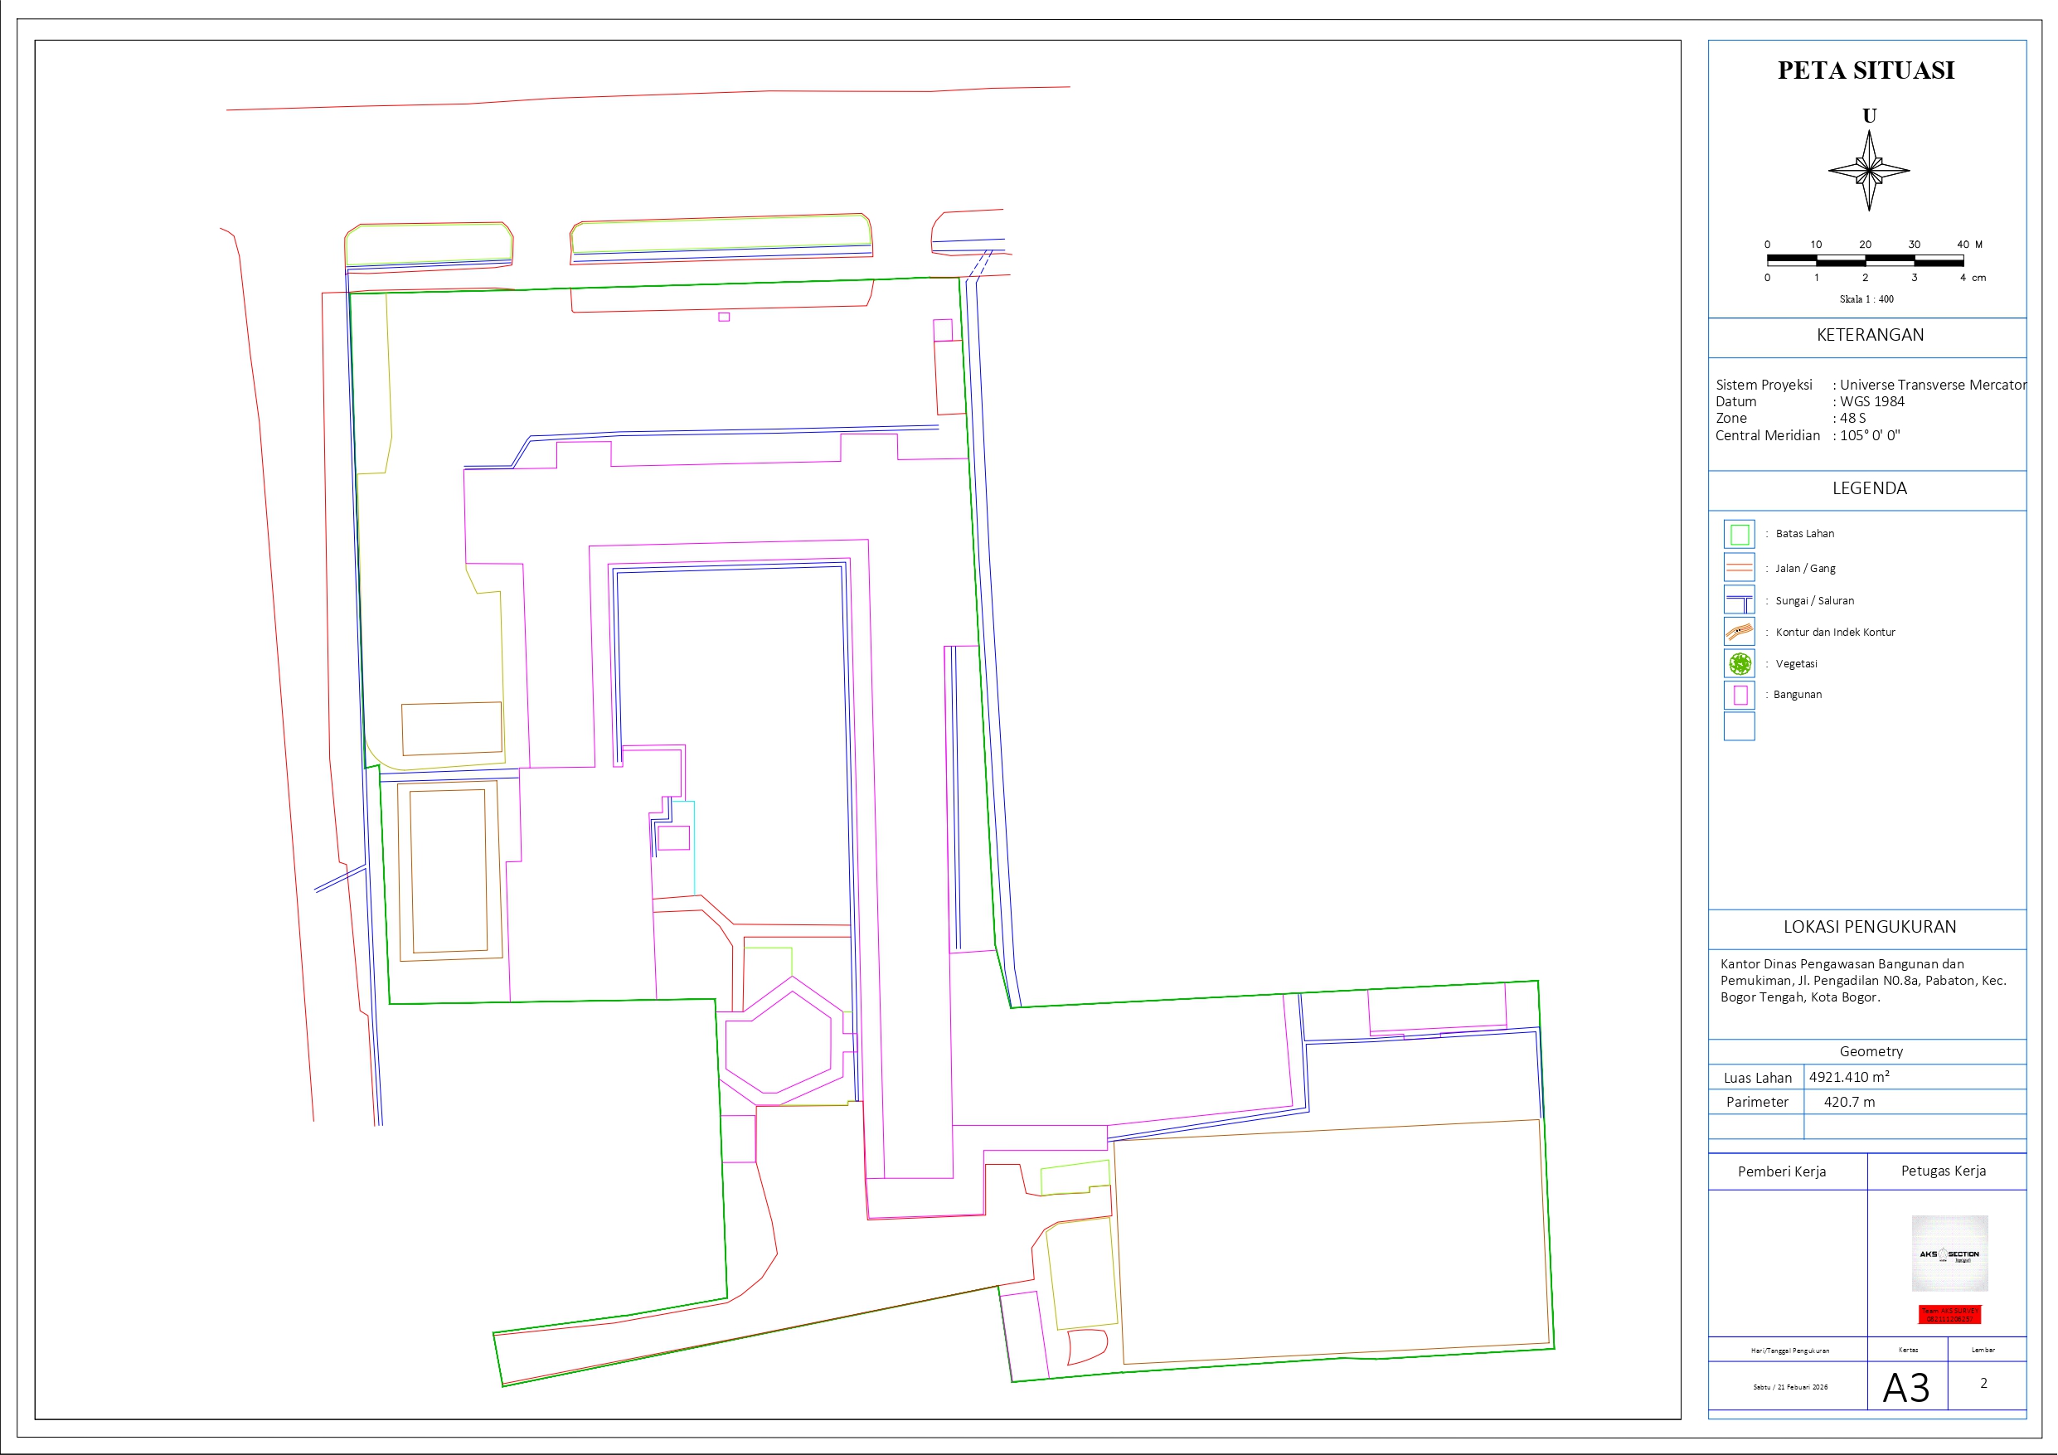The height and width of the screenshot is (1455, 2058).
Task: Click the KETERANGAN heading
Action: tap(1870, 334)
